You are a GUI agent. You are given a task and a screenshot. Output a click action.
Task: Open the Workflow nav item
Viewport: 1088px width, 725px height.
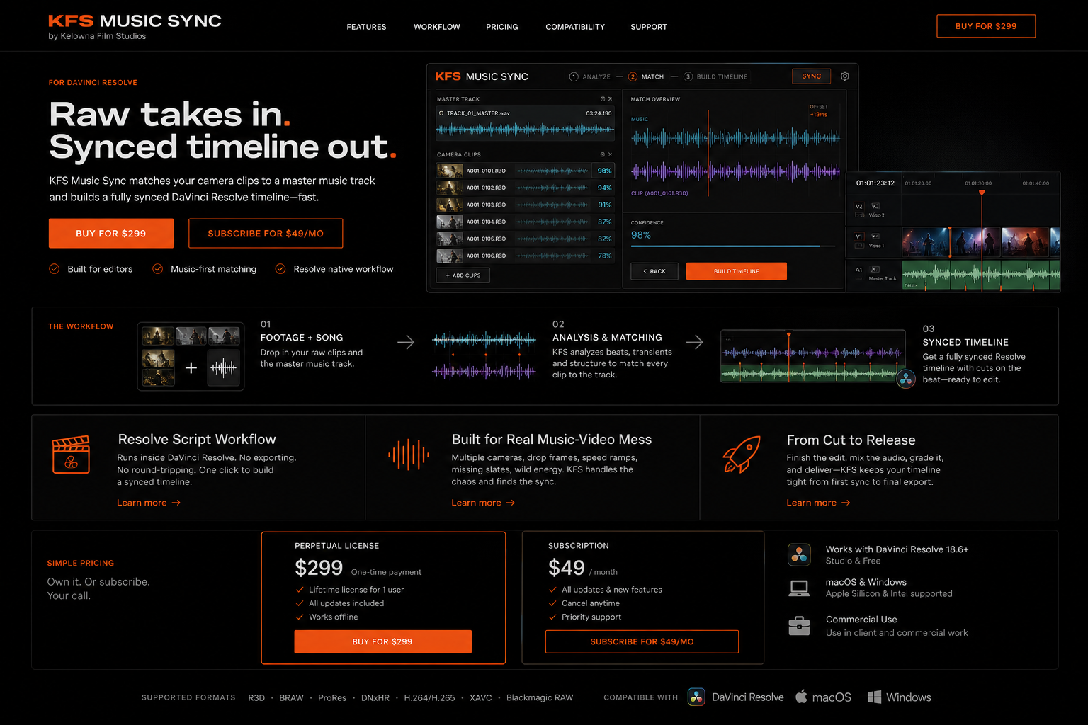[437, 27]
